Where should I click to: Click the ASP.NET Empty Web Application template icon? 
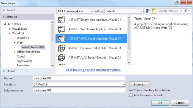pyautogui.click(x=61, y=20)
